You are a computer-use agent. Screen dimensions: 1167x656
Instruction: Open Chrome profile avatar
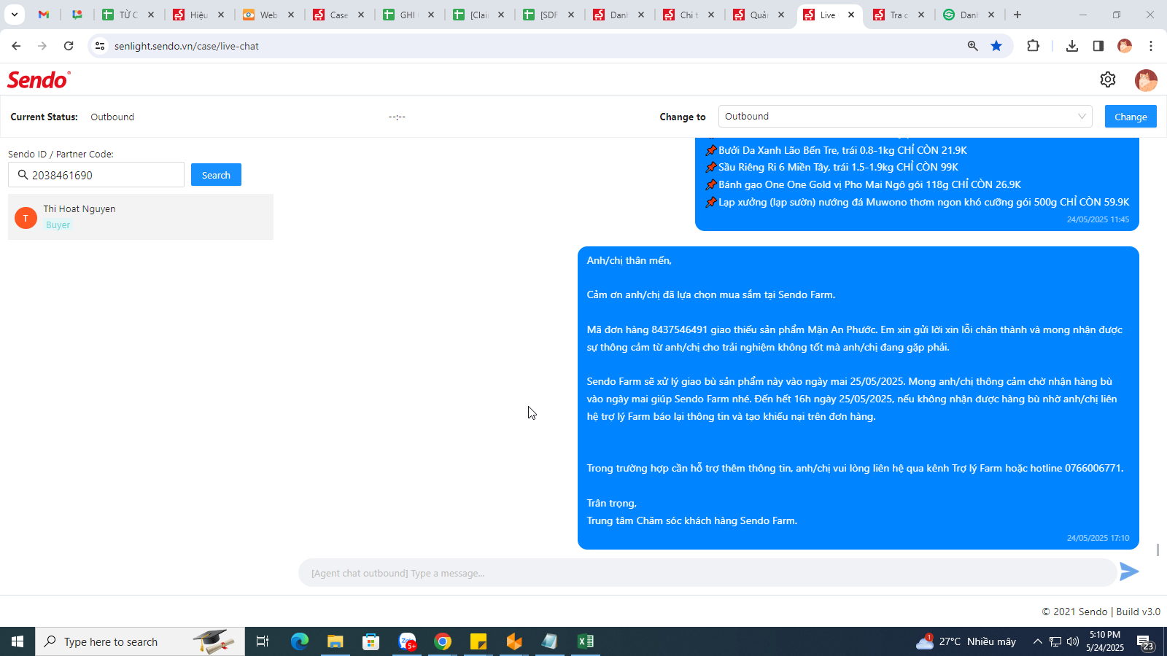tap(1125, 46)
